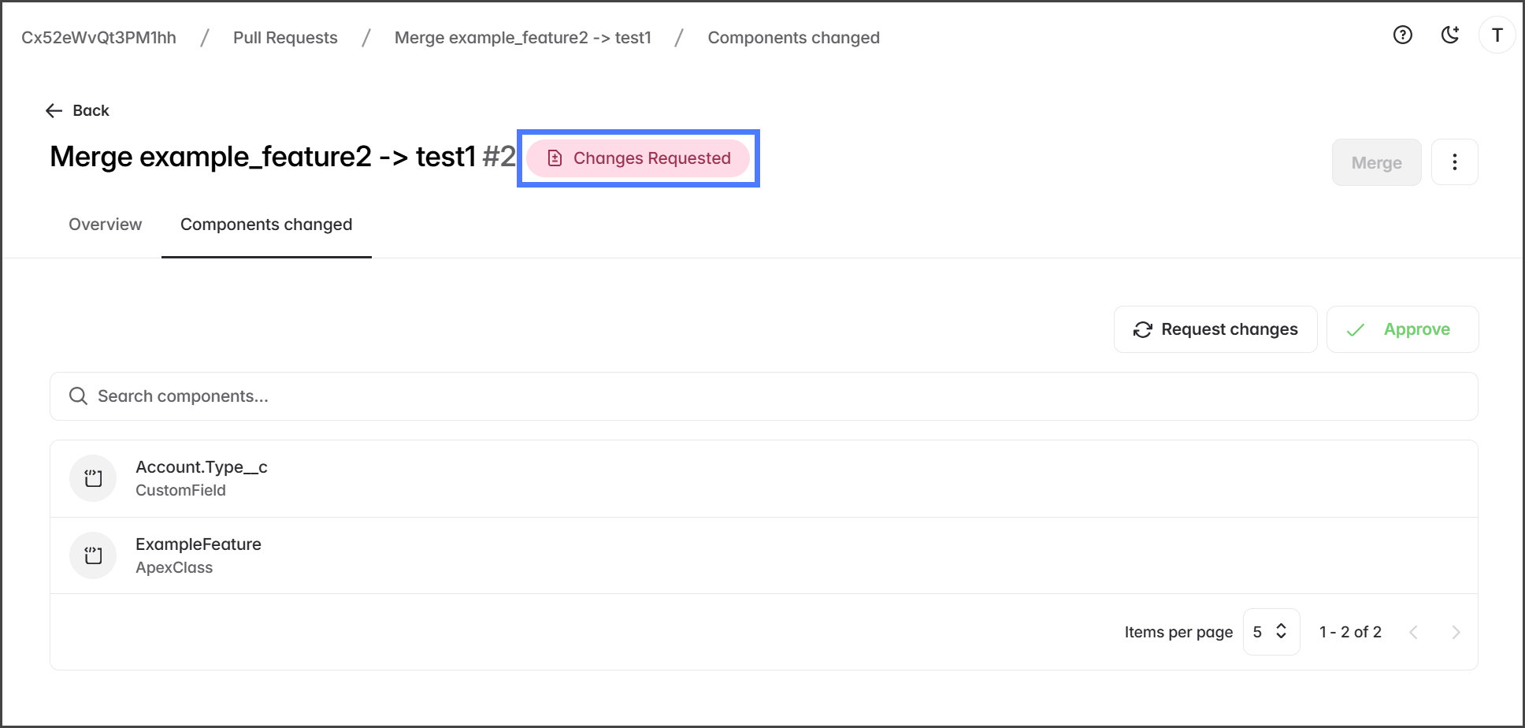Viewport: 1525px width, 728px height.
Task: Go to previous page chevron
Action: pyautogui.click(x=1413, y=633)
